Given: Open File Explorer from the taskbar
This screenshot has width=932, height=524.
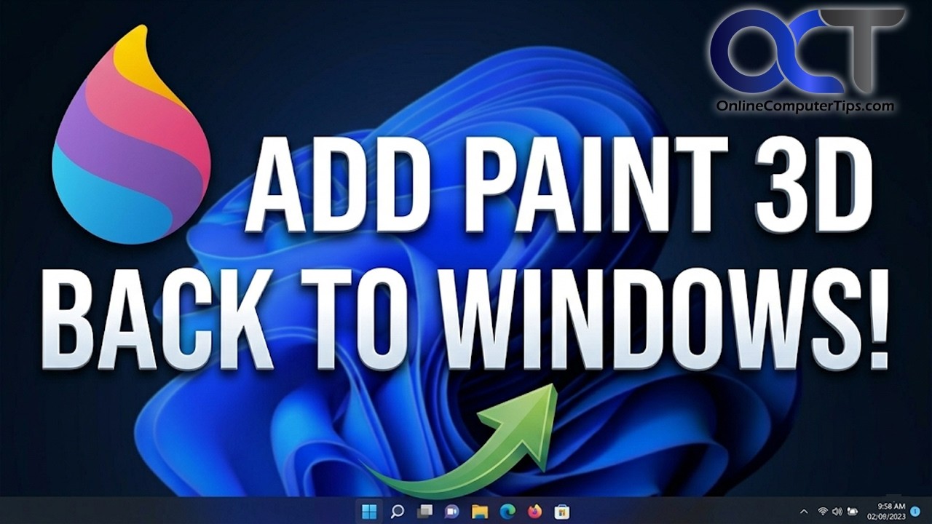Looking at the screenshot, I should coord(479,511).
